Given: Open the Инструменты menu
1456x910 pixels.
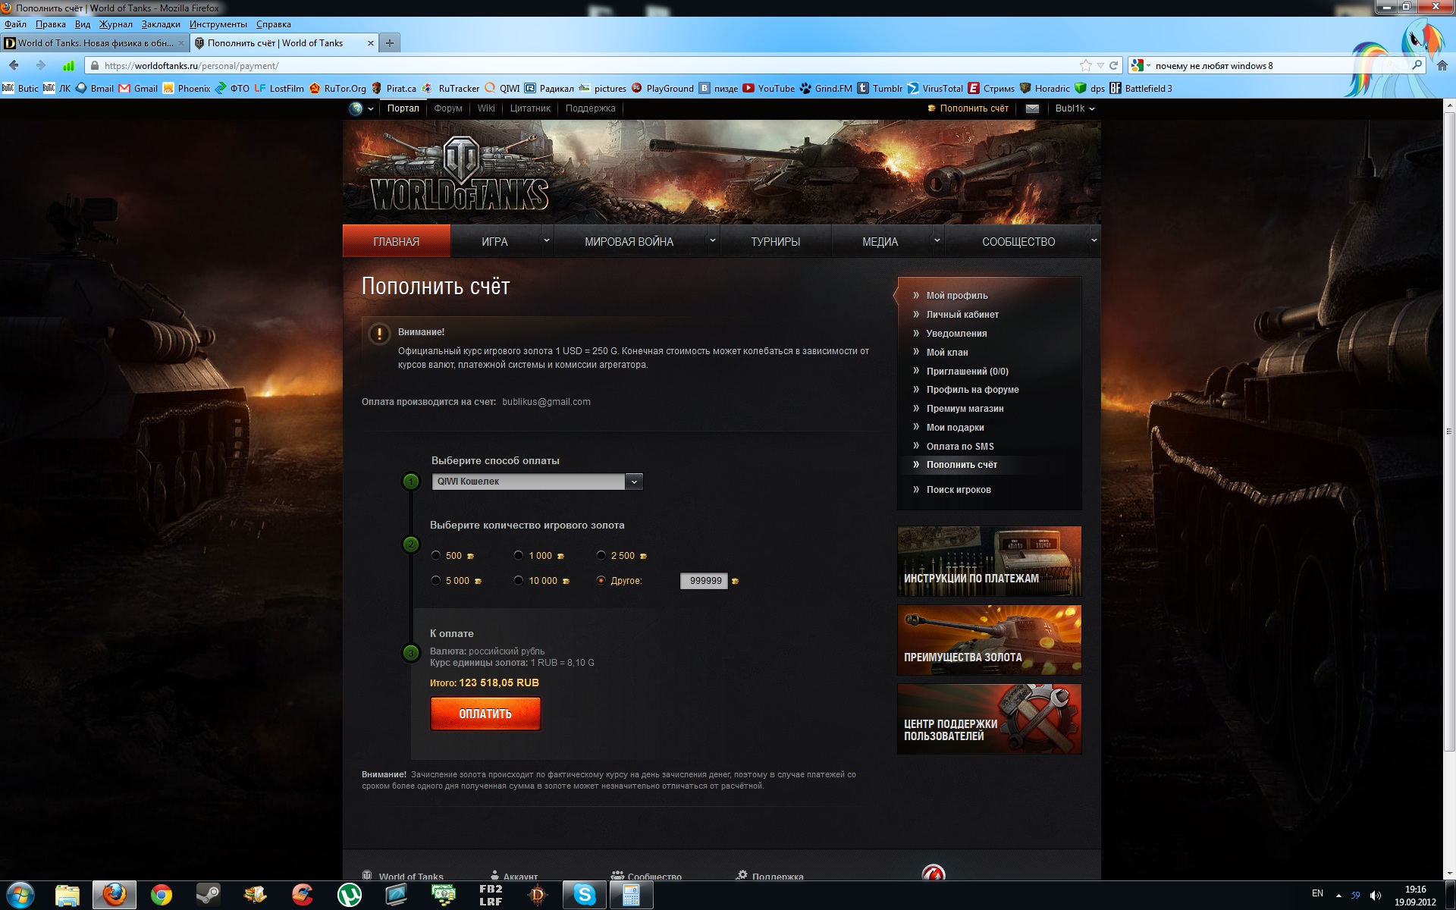Looking at the screenshot, I should coord(218,24).
